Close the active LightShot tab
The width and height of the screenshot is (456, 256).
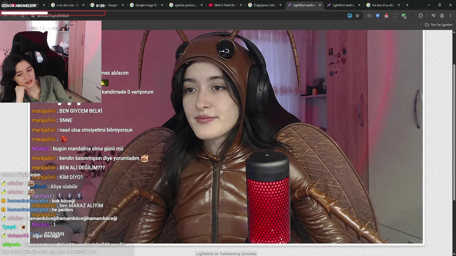pos(320,5)
